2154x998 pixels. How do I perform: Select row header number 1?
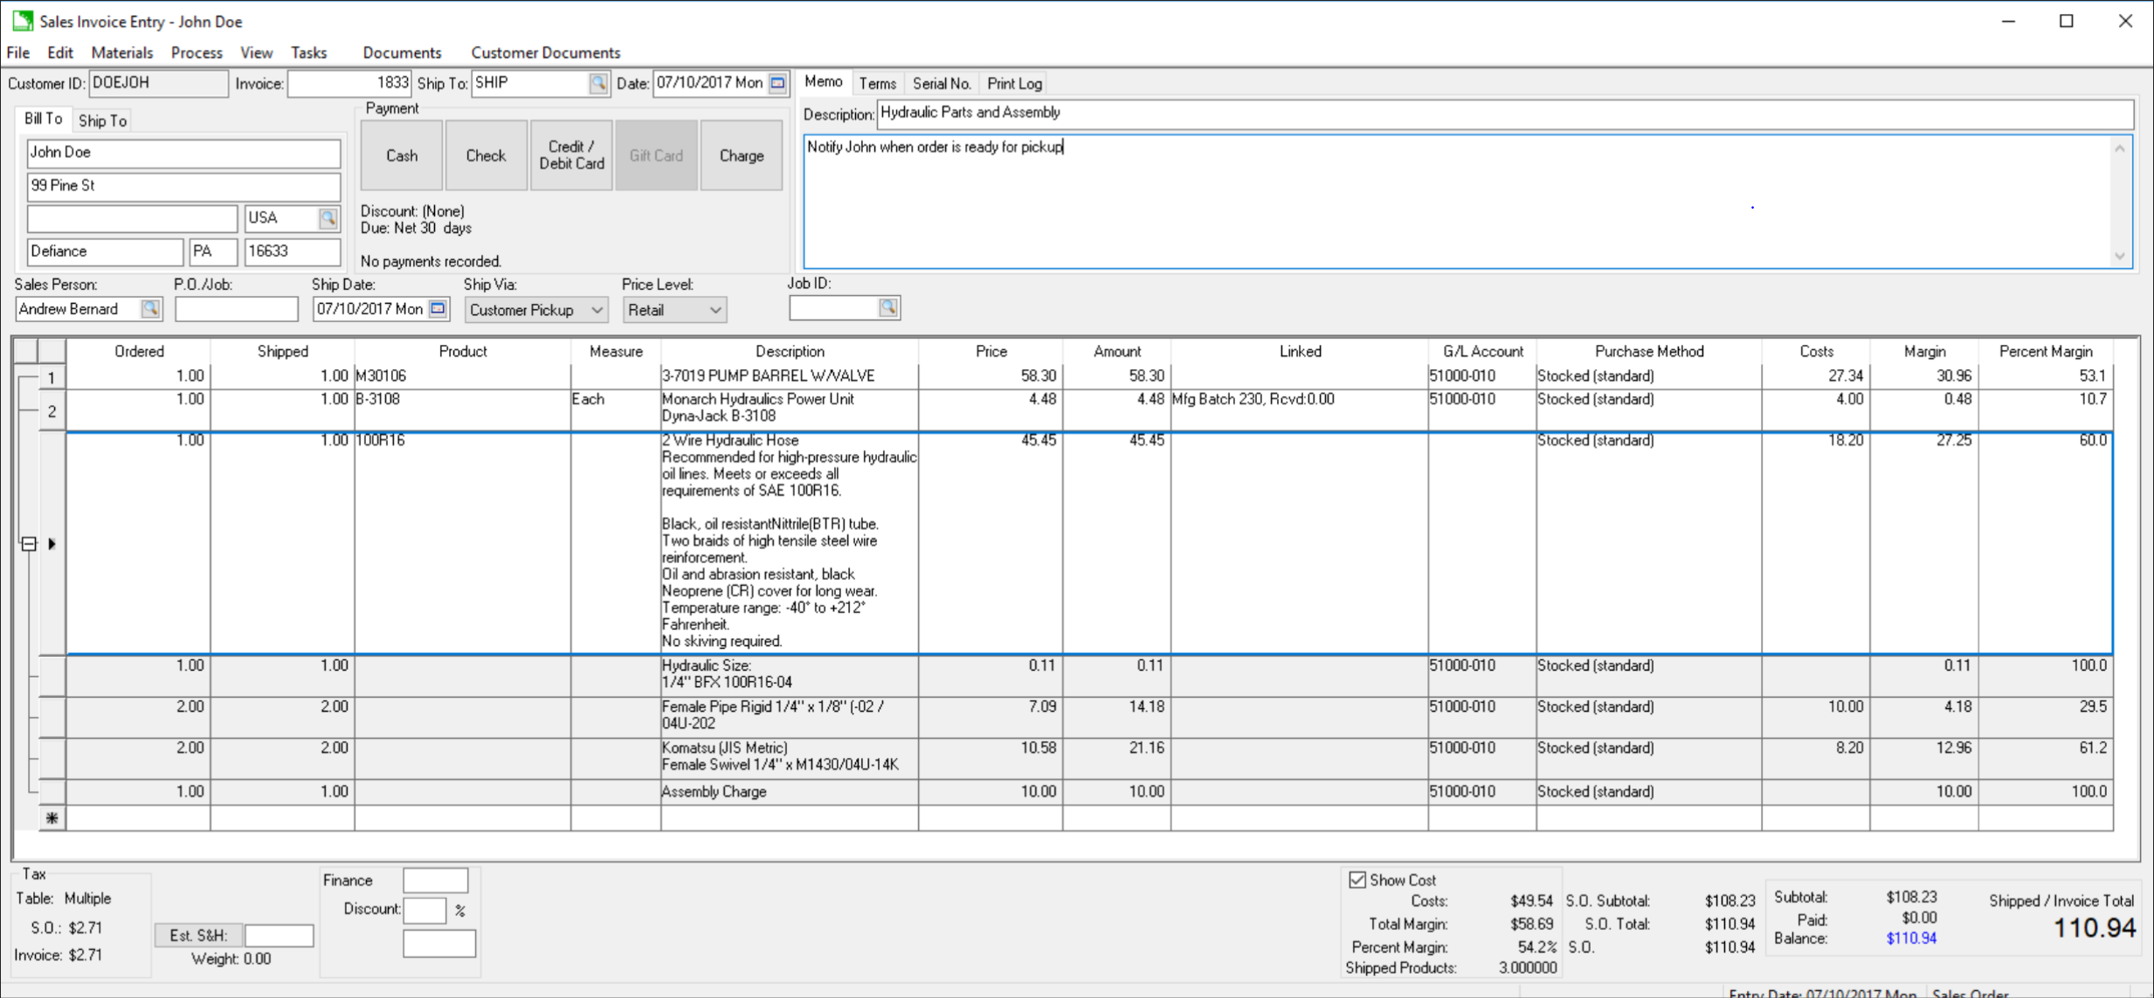[52, 377]
